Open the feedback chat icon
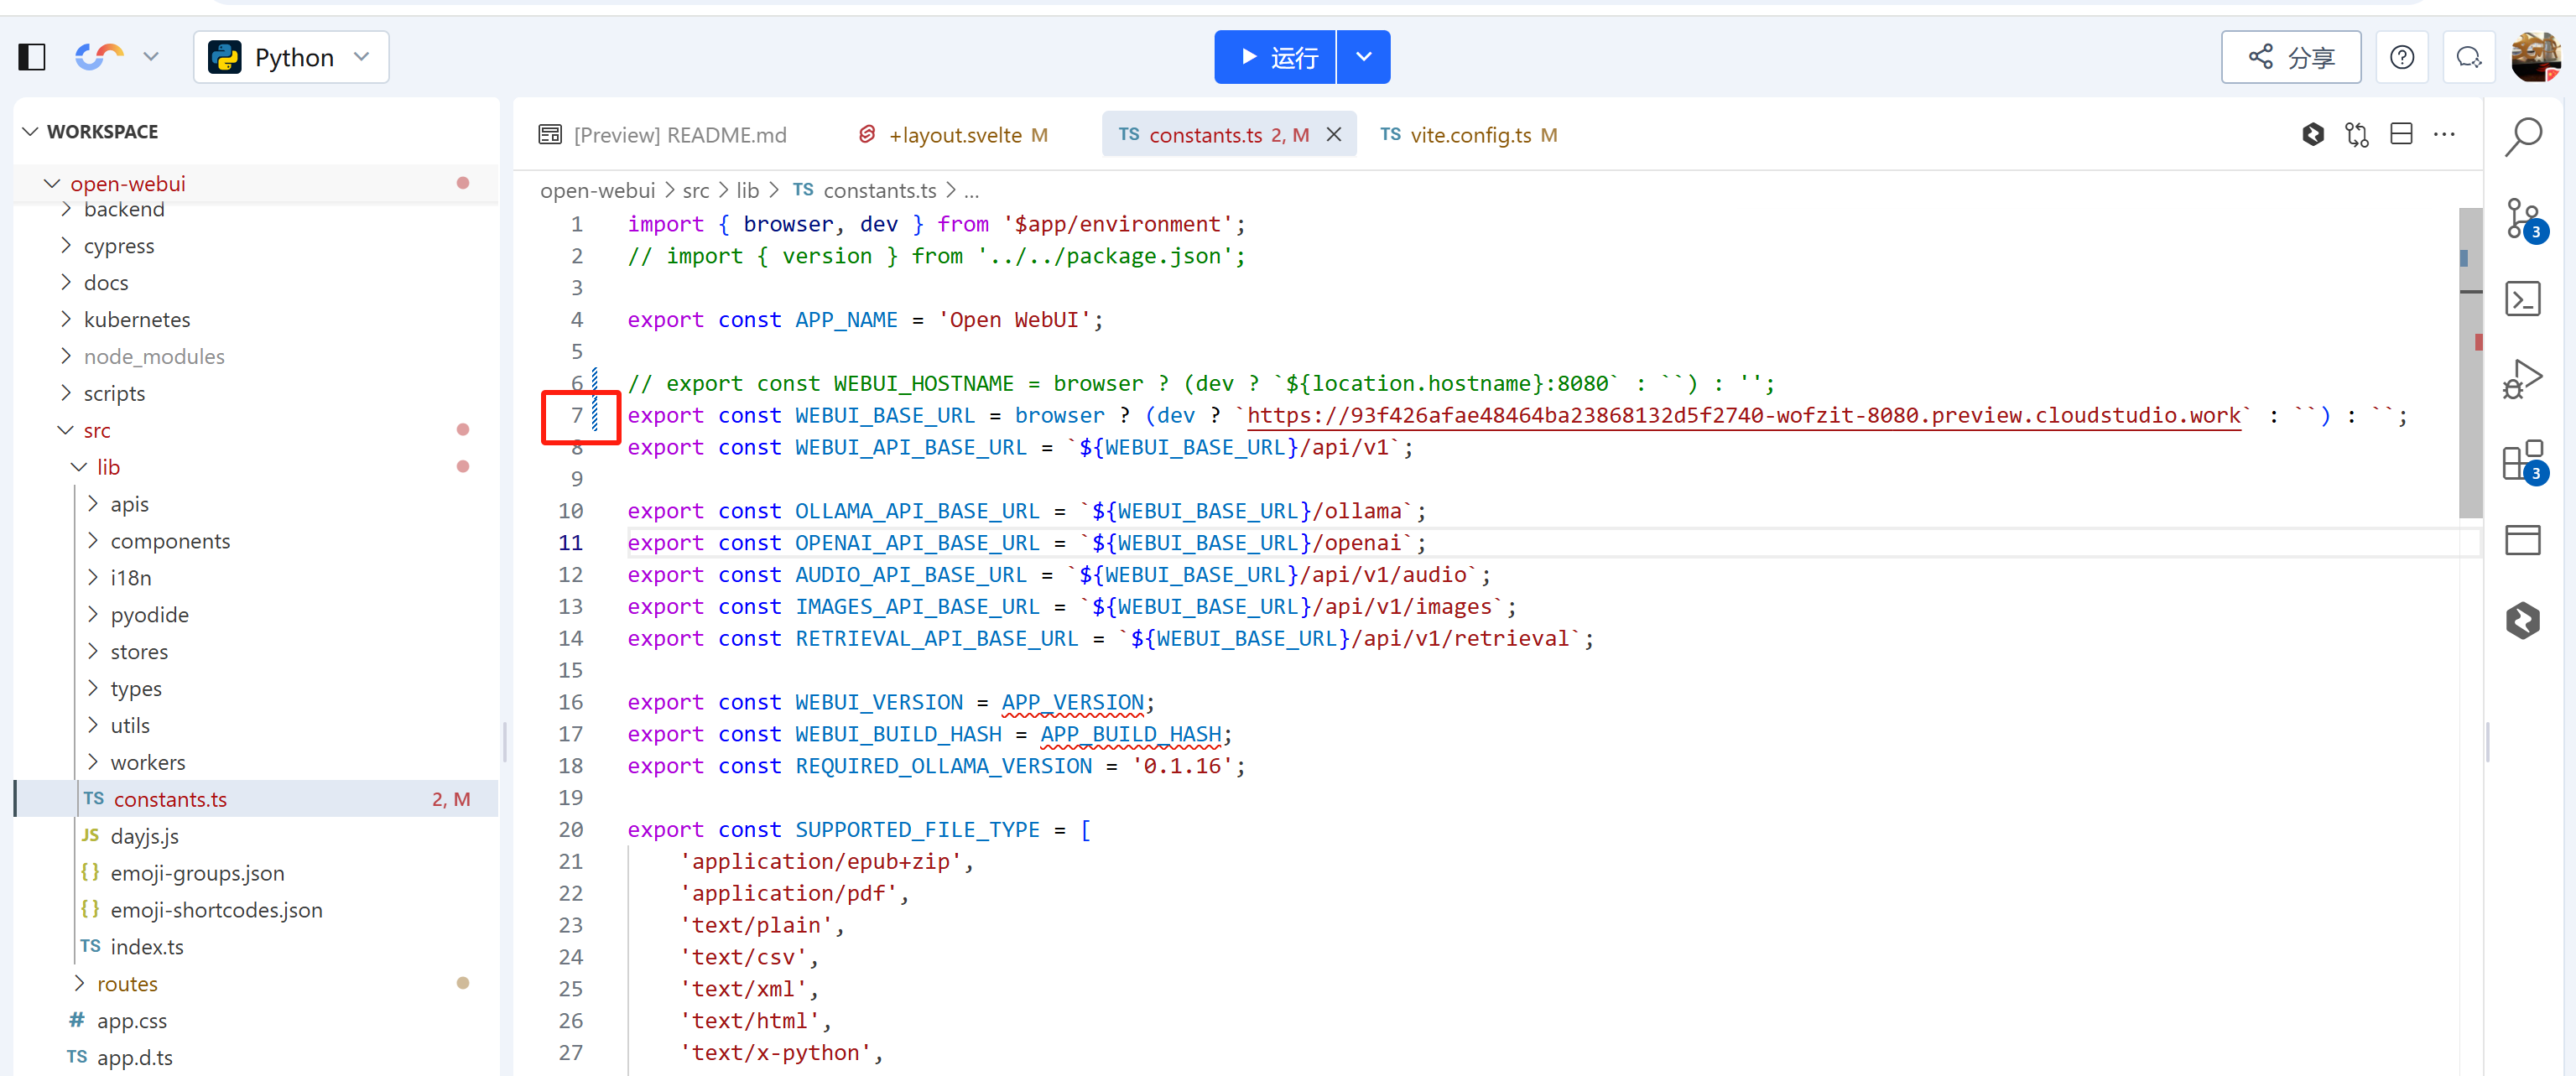Viewport: 2576px width, 1076px height. [x=2468, y=57]
